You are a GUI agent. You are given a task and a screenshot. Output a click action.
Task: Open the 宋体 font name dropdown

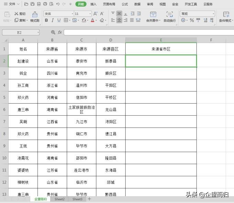[73, 14]
